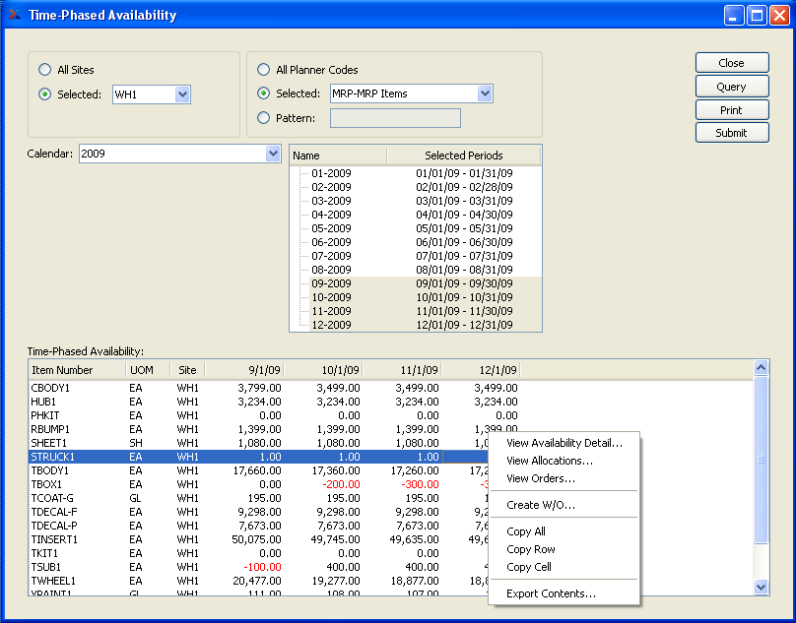The width and height of the screenshot is (796, 623).
Task: Select the 05-2009 period in the list
Action: 331,228
